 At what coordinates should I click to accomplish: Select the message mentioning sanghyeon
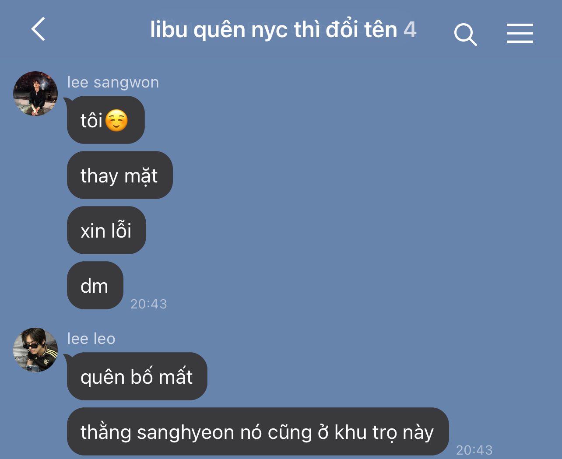(x=258, y=431)
